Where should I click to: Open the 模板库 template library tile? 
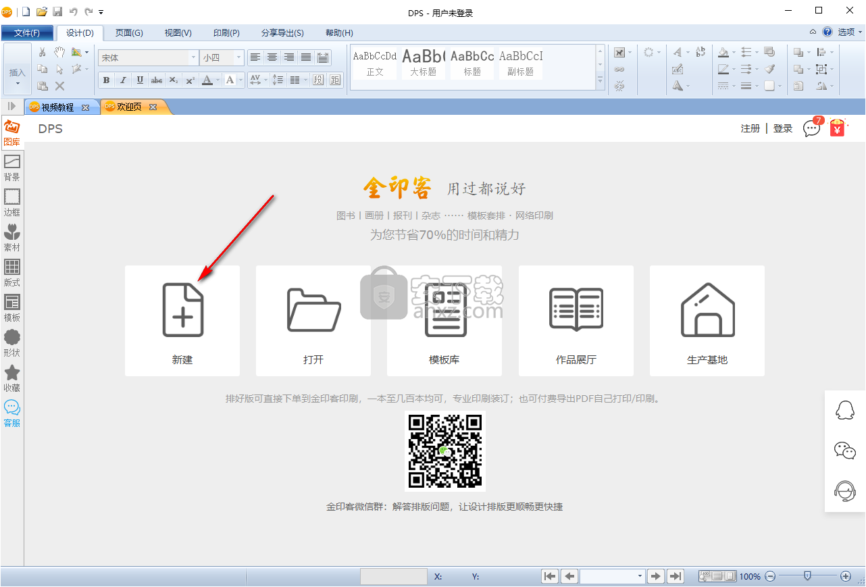coord(444,320)
